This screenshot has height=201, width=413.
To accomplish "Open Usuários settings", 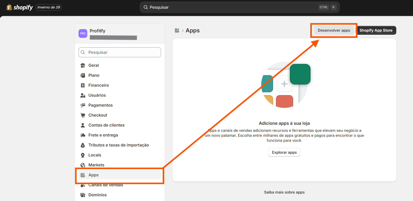I will point(120,95).
